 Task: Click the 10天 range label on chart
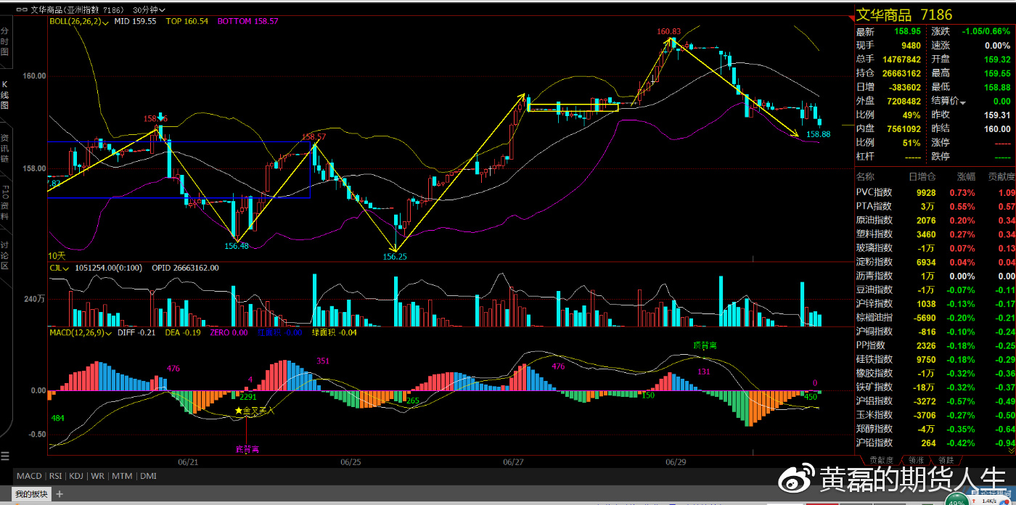click(x=57, y=255)
